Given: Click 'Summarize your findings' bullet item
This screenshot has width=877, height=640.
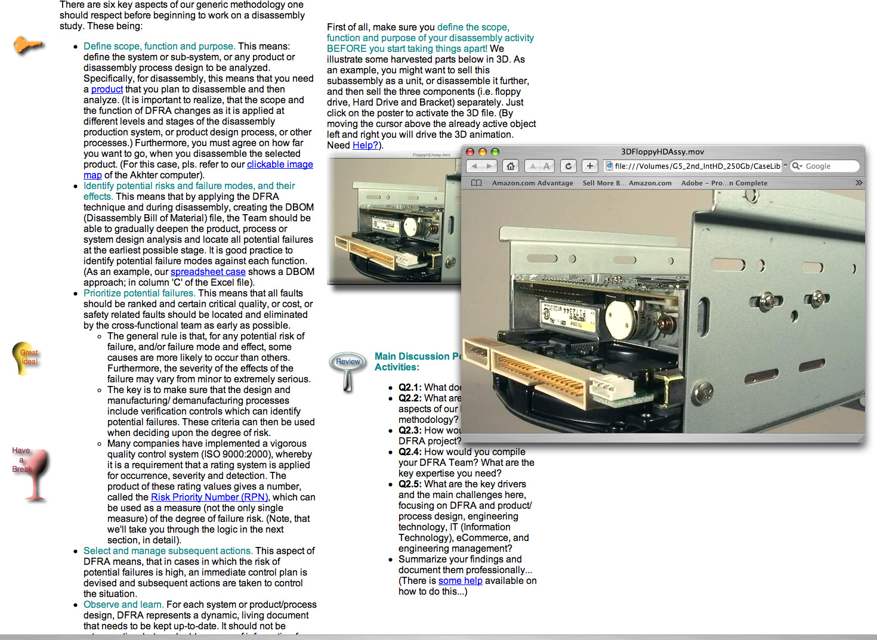Looking at the screenshot, I should (x=468, y=575).
